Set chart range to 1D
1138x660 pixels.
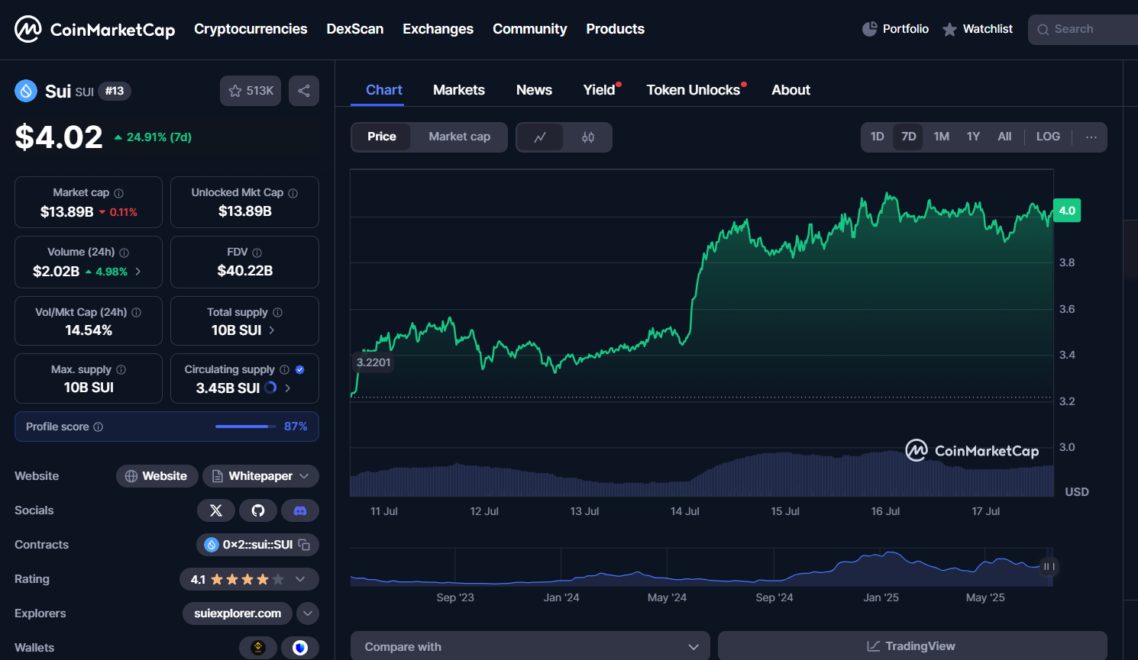[x=877, y=137]
